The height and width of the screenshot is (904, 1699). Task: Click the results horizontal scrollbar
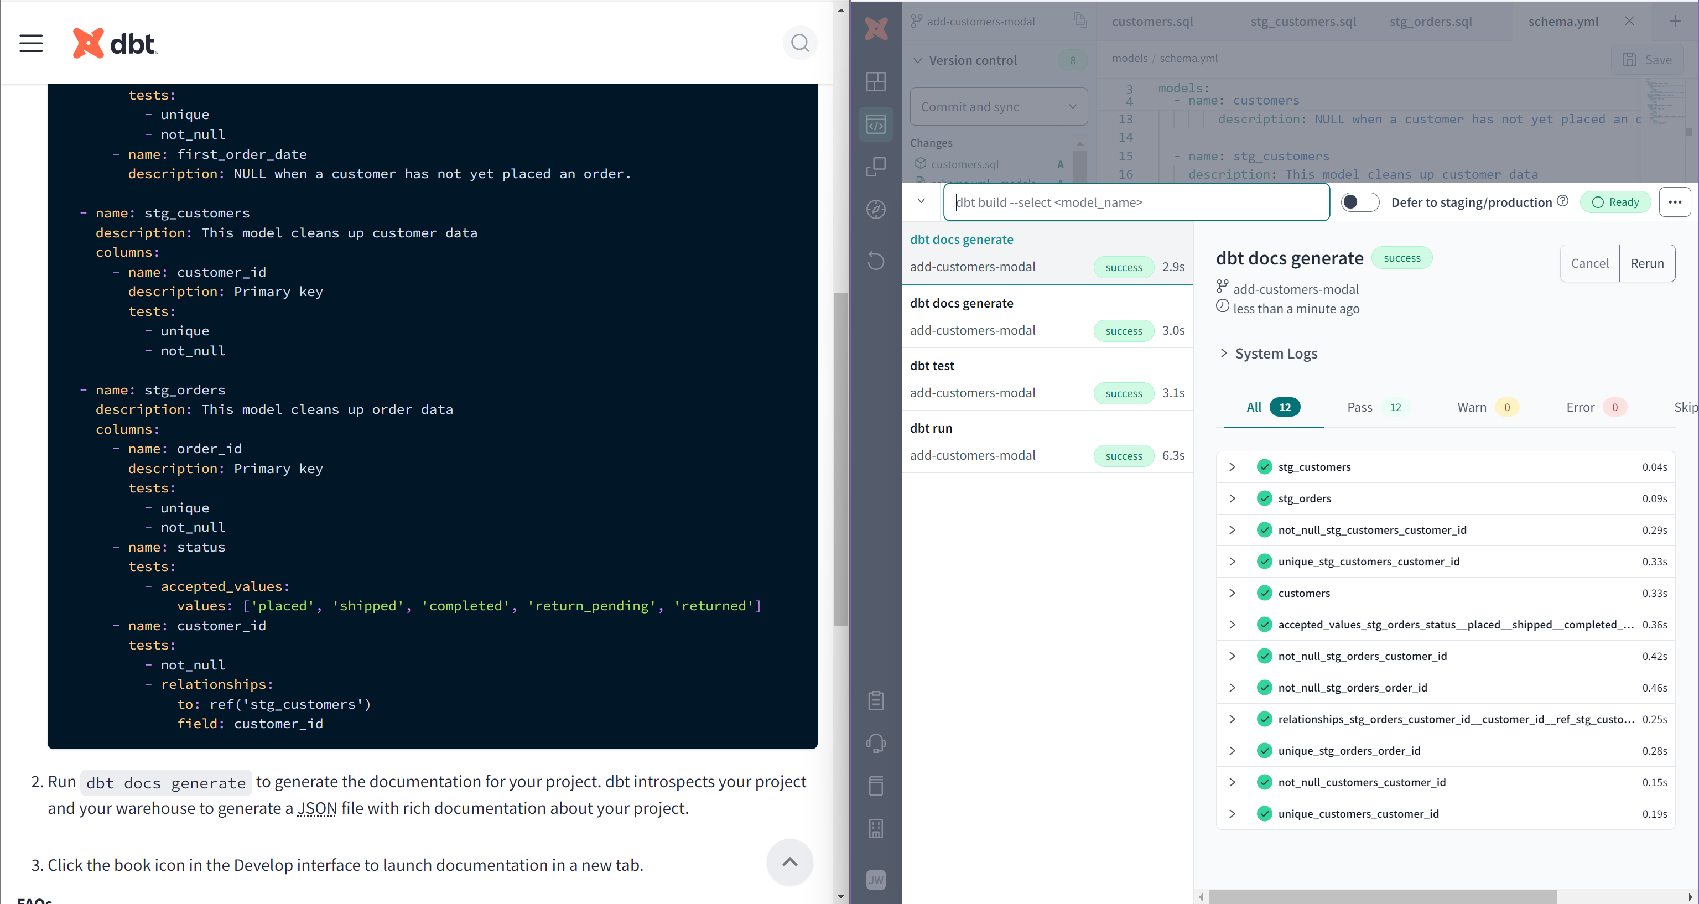1383,897
